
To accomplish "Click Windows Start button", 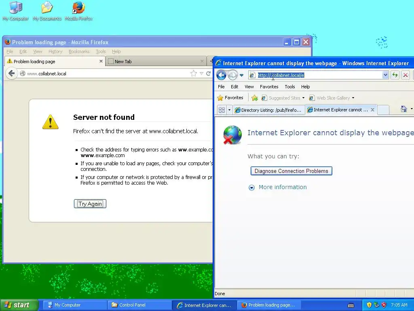I will click(x=19, y=305).
